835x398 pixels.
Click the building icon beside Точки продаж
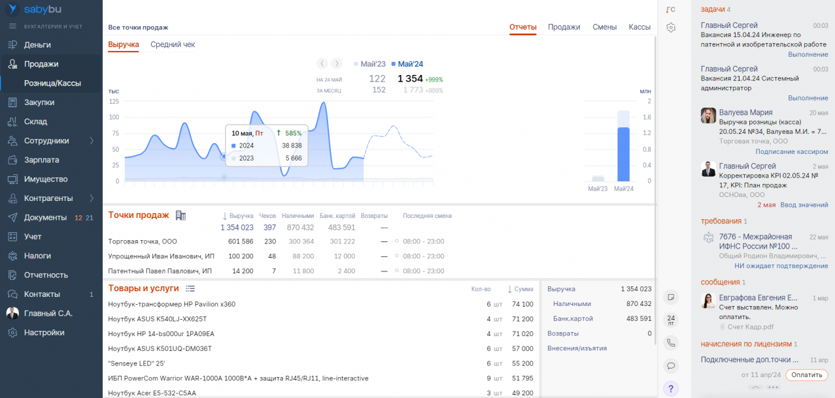[181, 215]
